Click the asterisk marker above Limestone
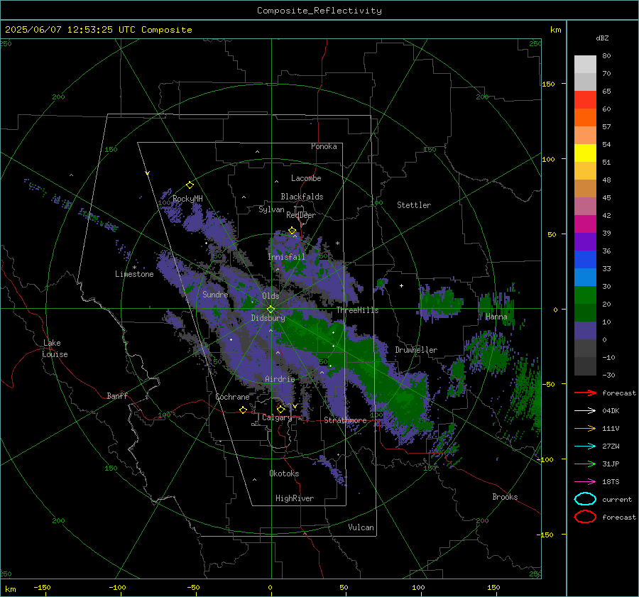The image size is (639, 597). point(134,268)
